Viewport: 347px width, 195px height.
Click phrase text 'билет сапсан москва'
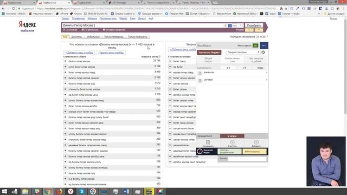pyautogui.click(x=184, y=78)
